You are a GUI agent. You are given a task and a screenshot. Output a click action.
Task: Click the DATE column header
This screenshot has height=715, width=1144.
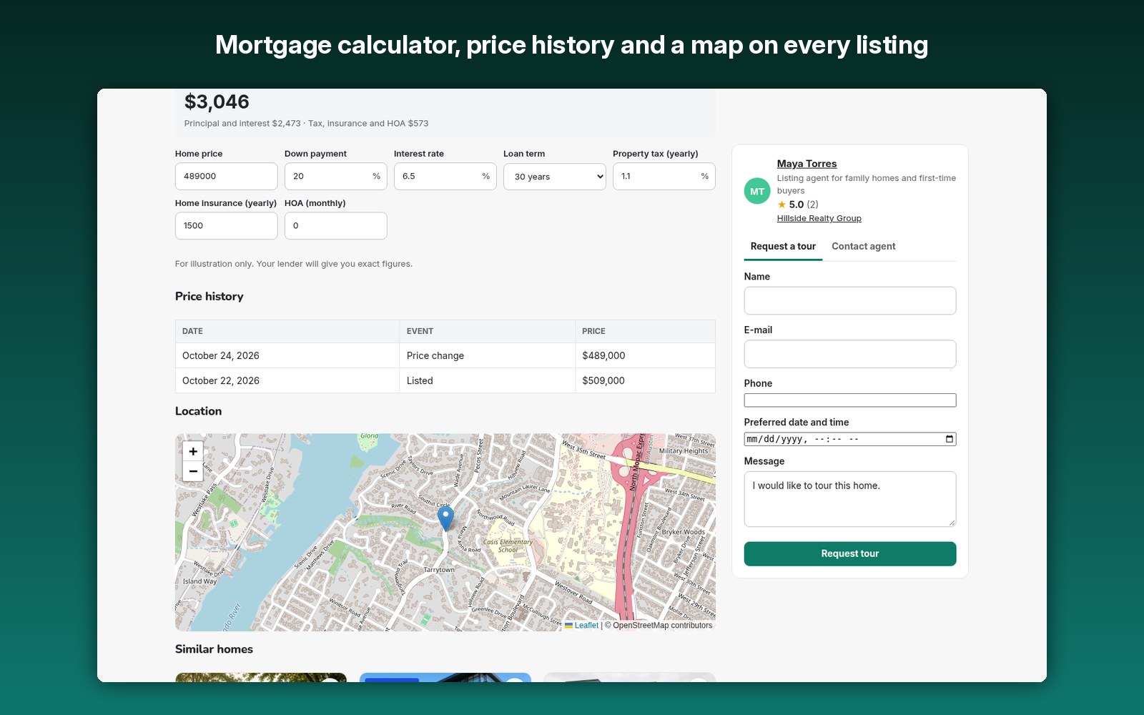tap(287, 331)
